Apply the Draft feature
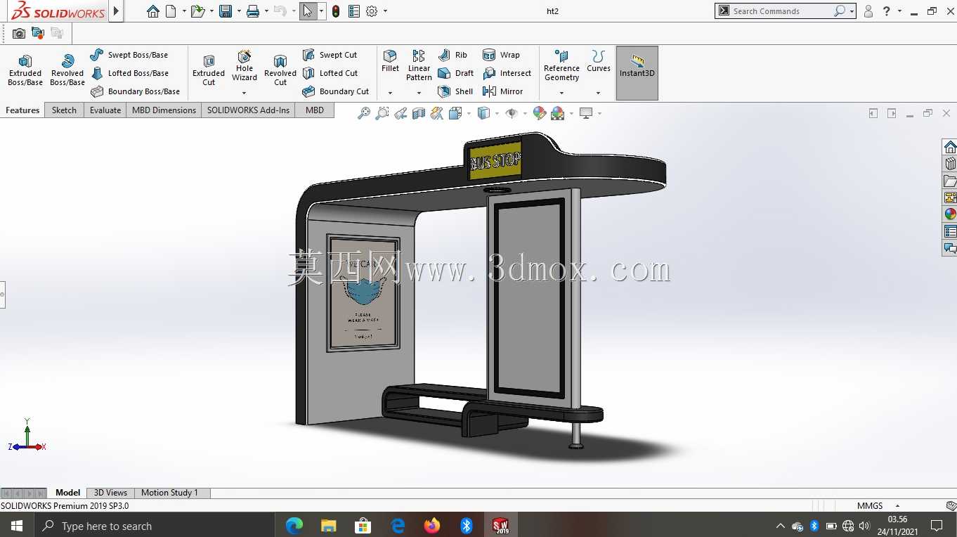 click(455, 73)
